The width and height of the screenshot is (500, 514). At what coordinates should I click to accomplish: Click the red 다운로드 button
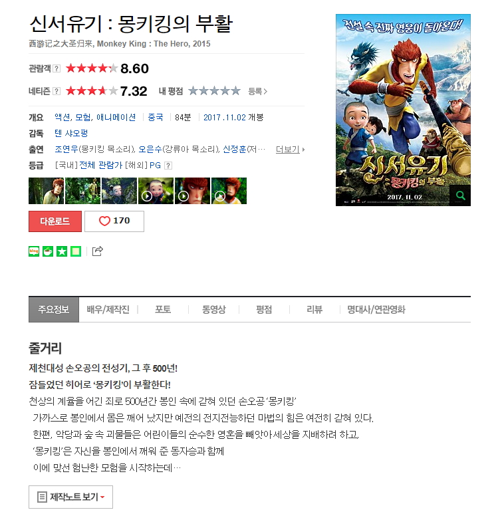click(x=55, y=221)
